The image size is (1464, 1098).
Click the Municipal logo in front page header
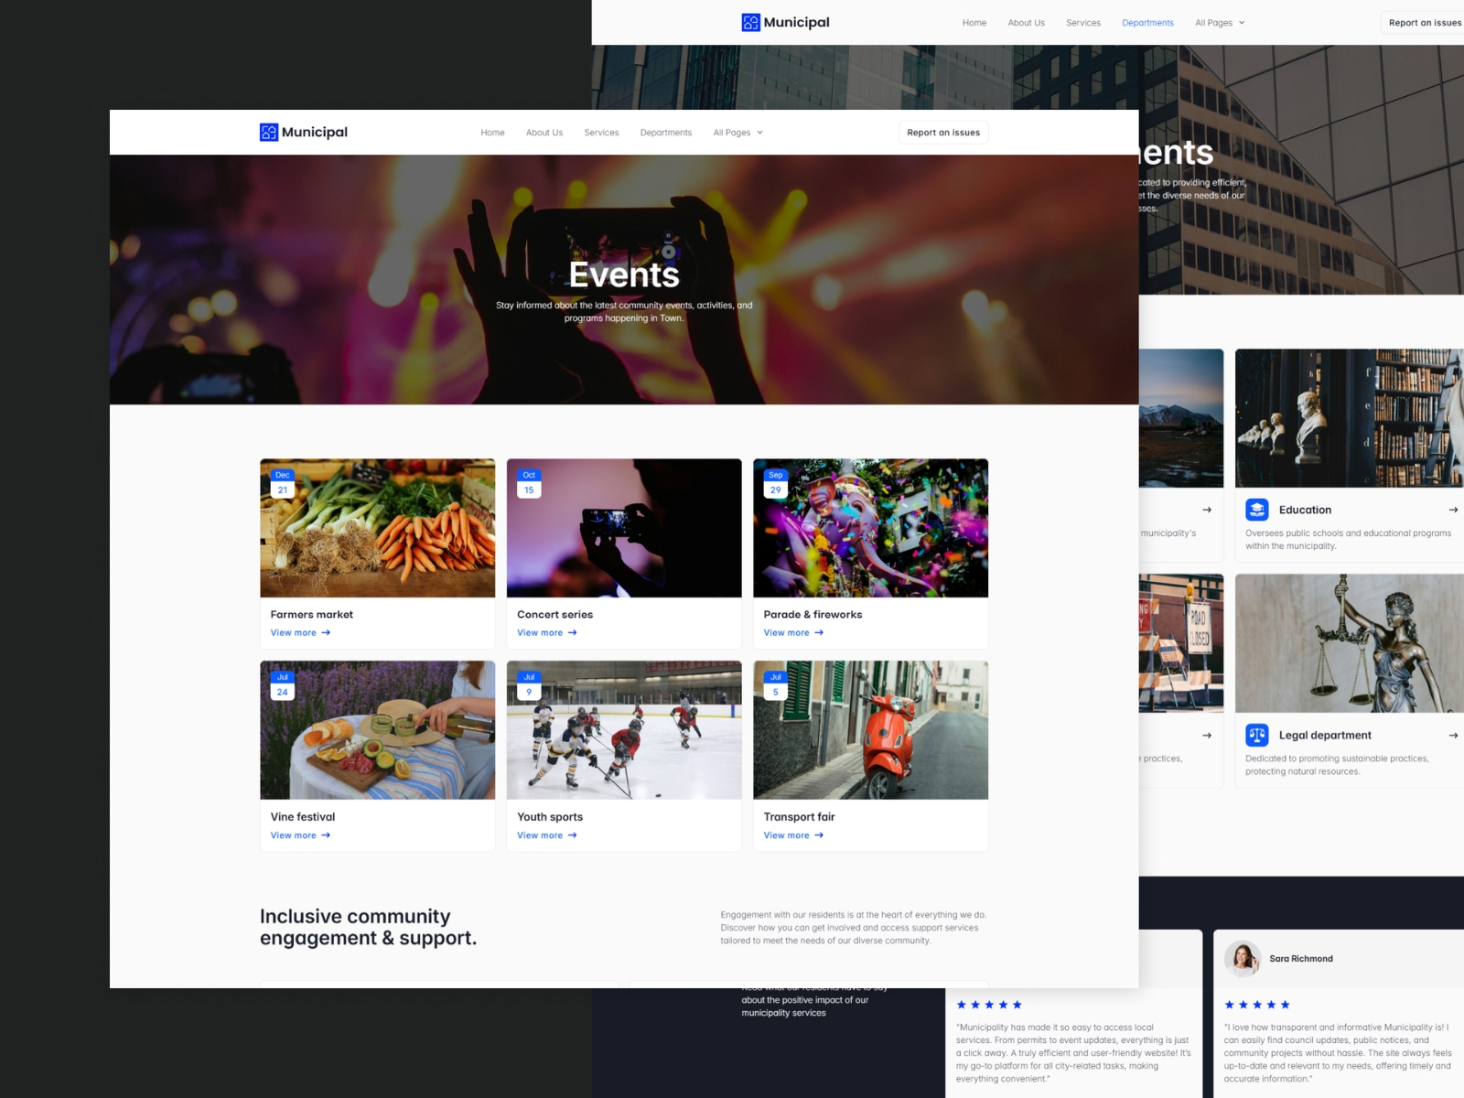[303, 133]
